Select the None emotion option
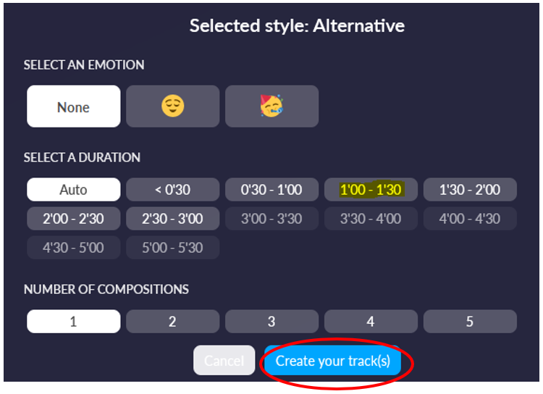This screenshot has height=394, width=543. point(74,106)
